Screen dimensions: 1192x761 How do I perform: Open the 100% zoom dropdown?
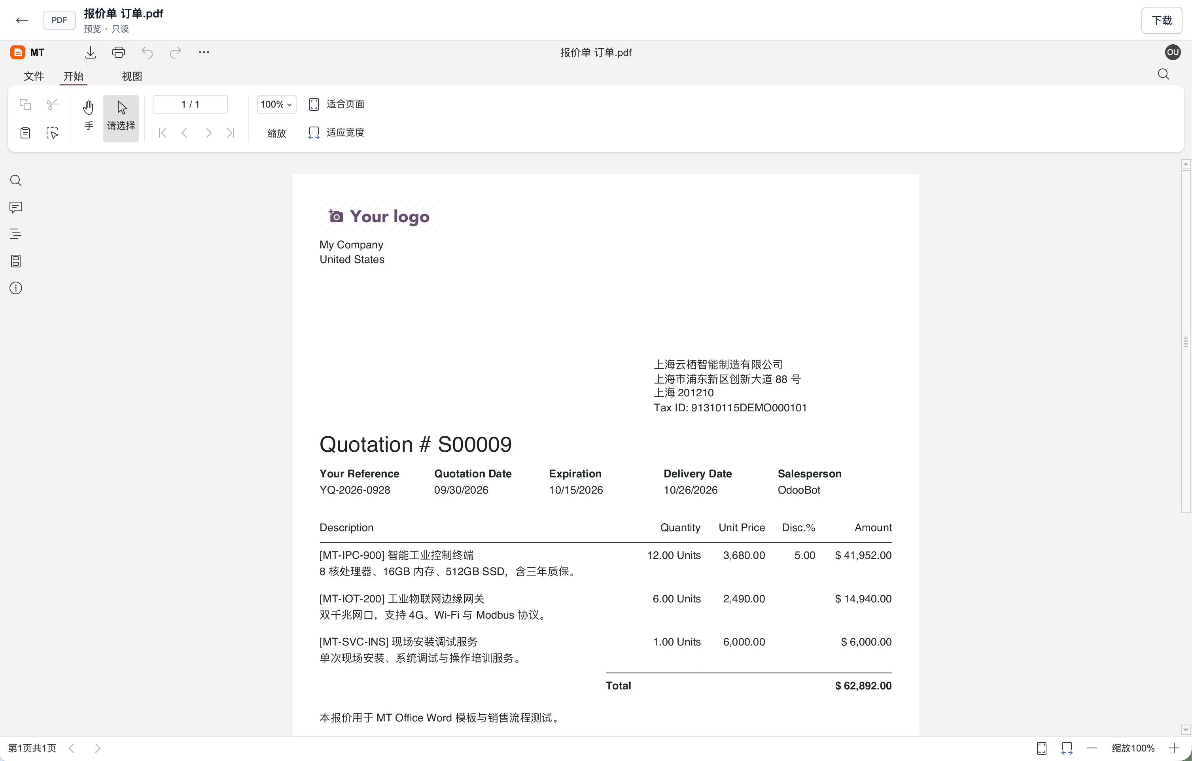point(277,104)
